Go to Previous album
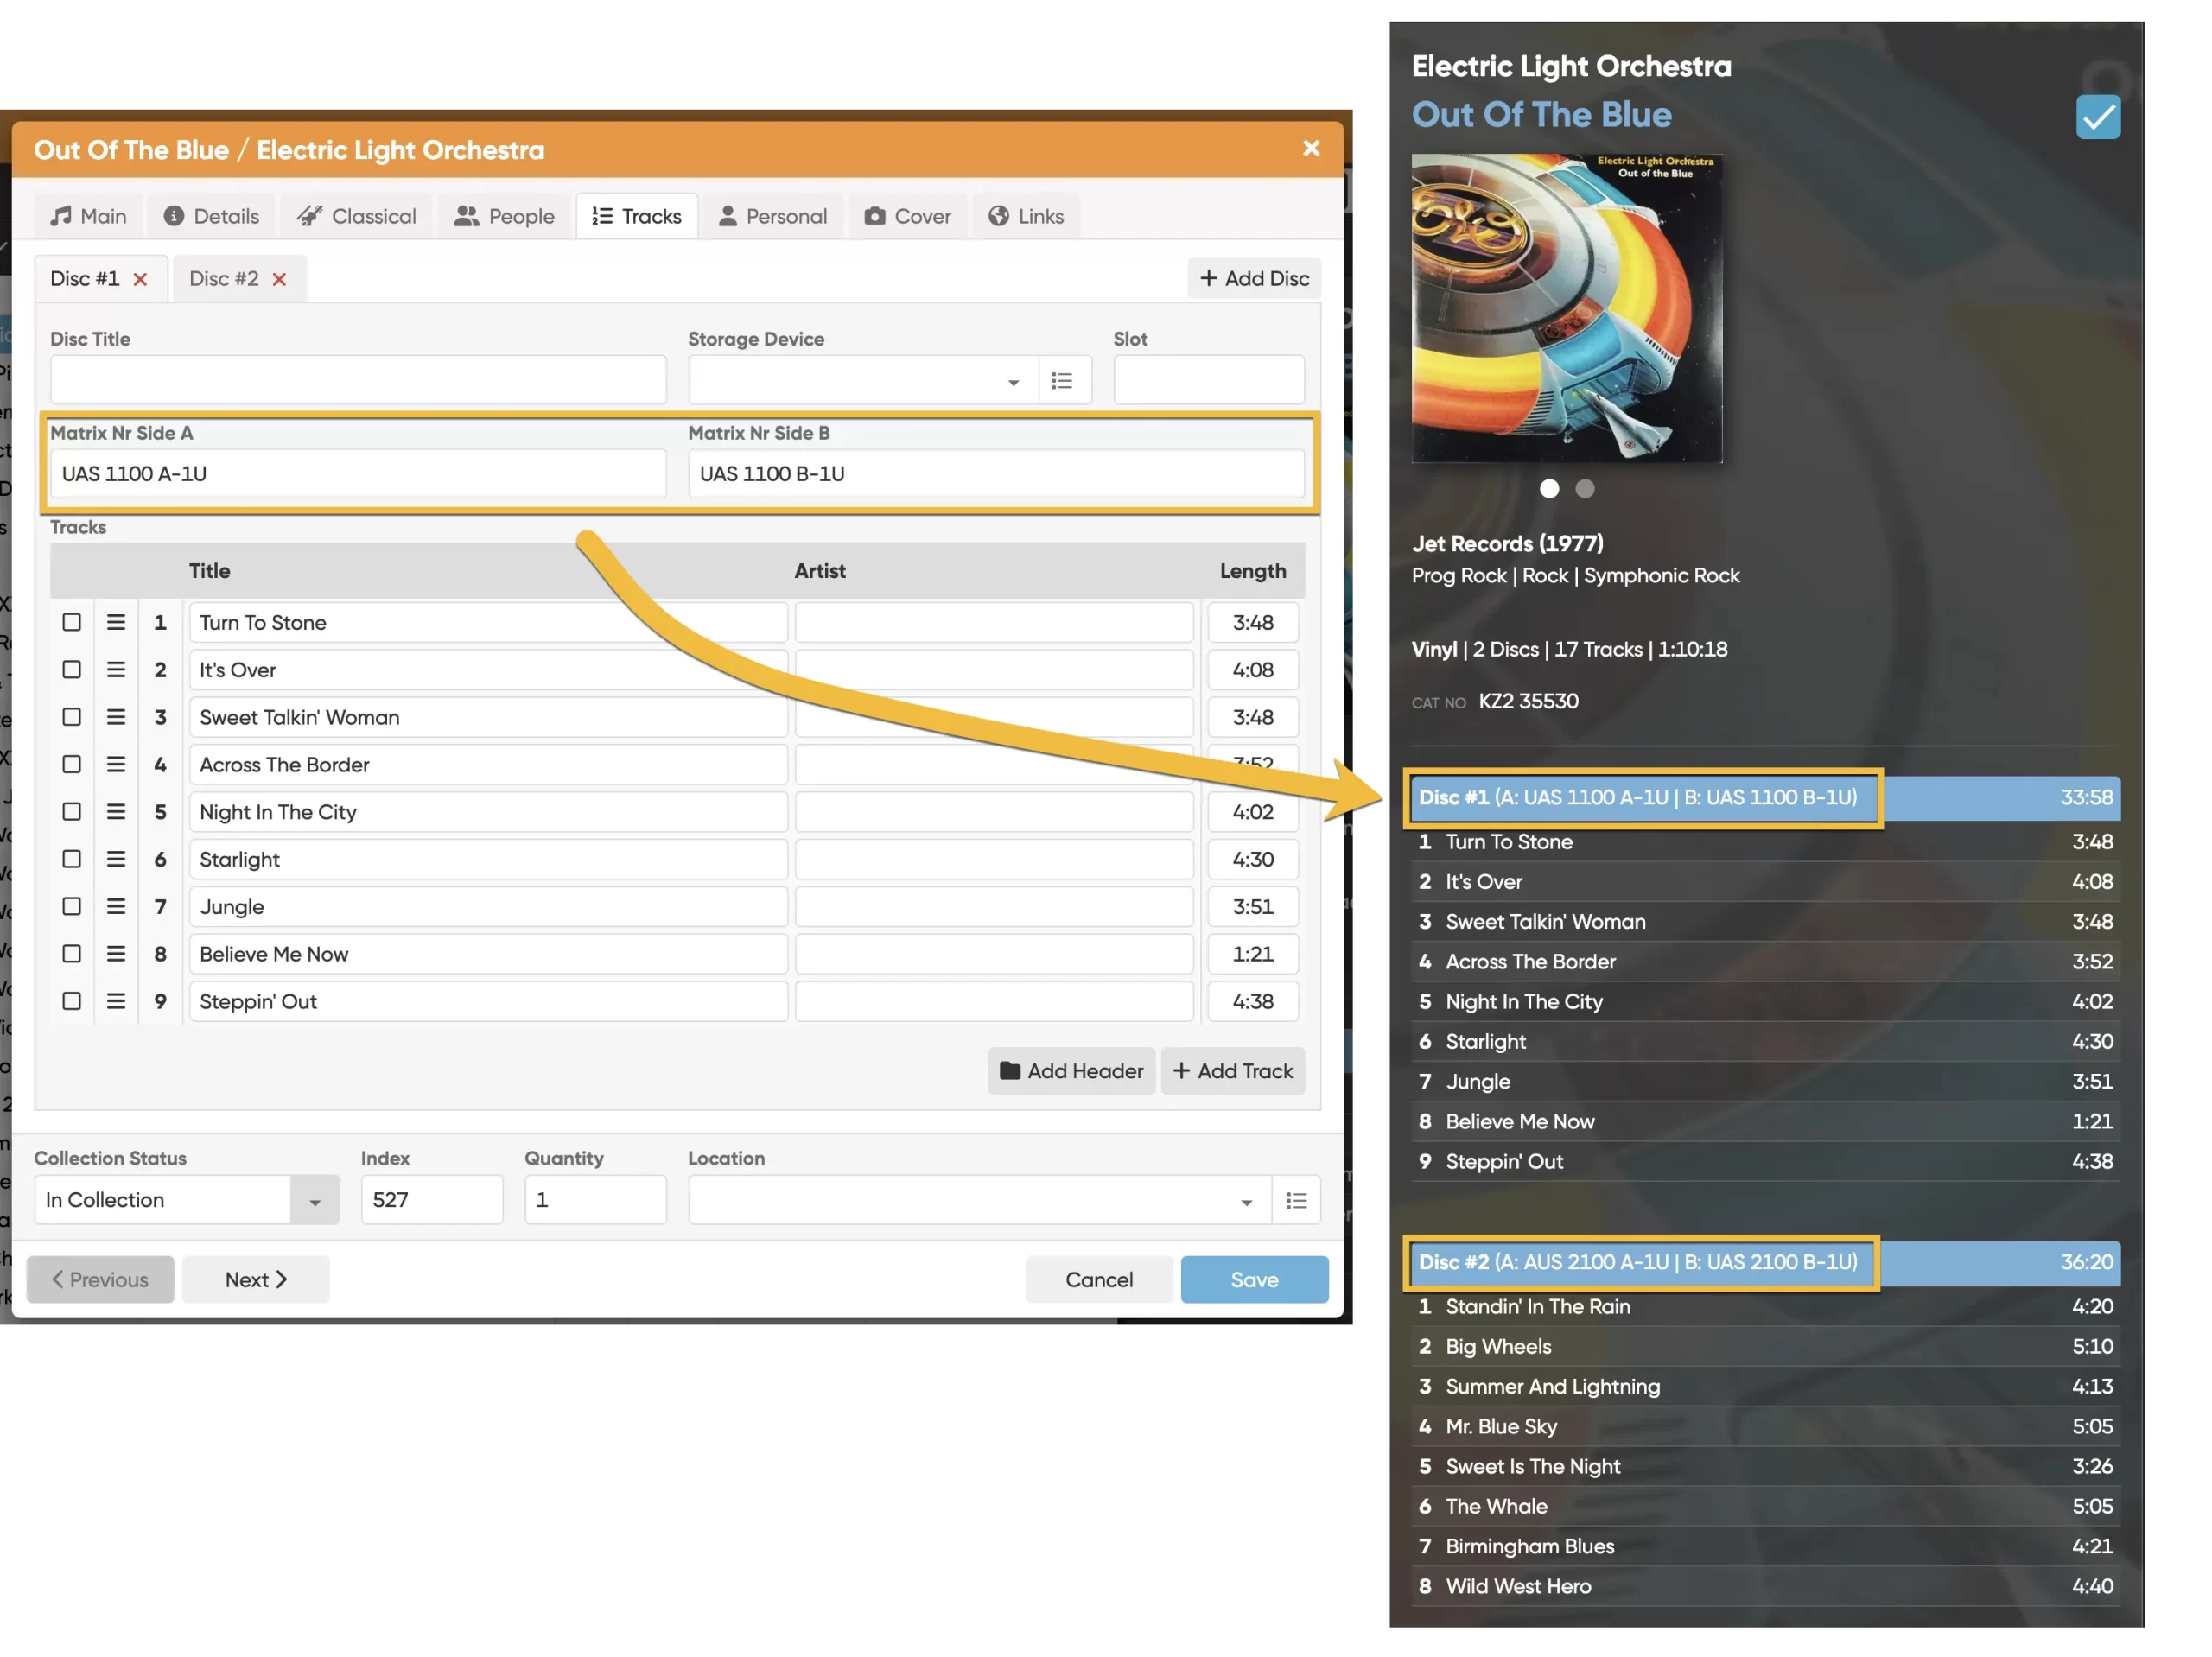Viewport: 2212px width, 1657px height. click(x=100, y=1280)
